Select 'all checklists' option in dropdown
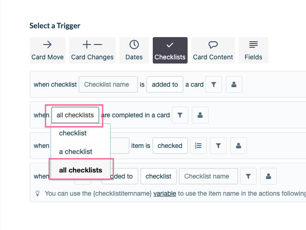 coord(81,170)
